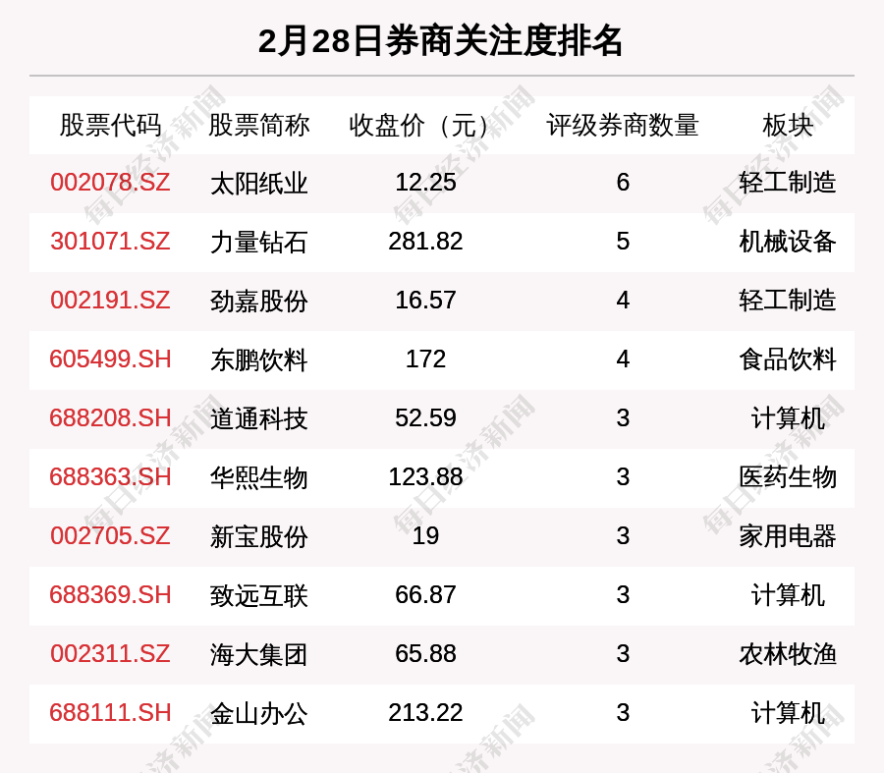Click broker count 3 in 新宝股份 row
The image size is (884, 773).
[x=623, y=535]
